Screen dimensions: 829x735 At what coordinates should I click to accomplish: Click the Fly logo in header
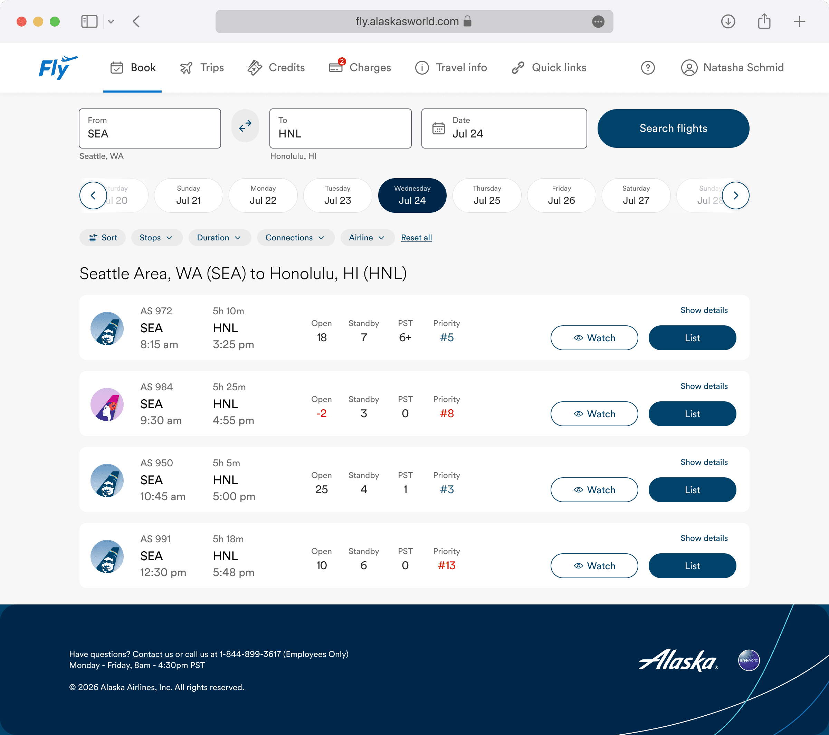[x=58, y=68]
